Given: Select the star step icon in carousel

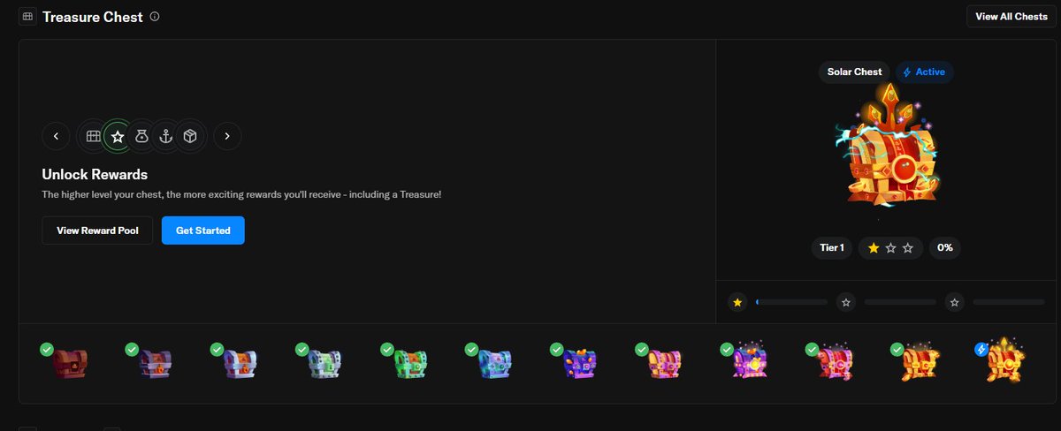Looking at the screenshot, I should tap(117, 136).
